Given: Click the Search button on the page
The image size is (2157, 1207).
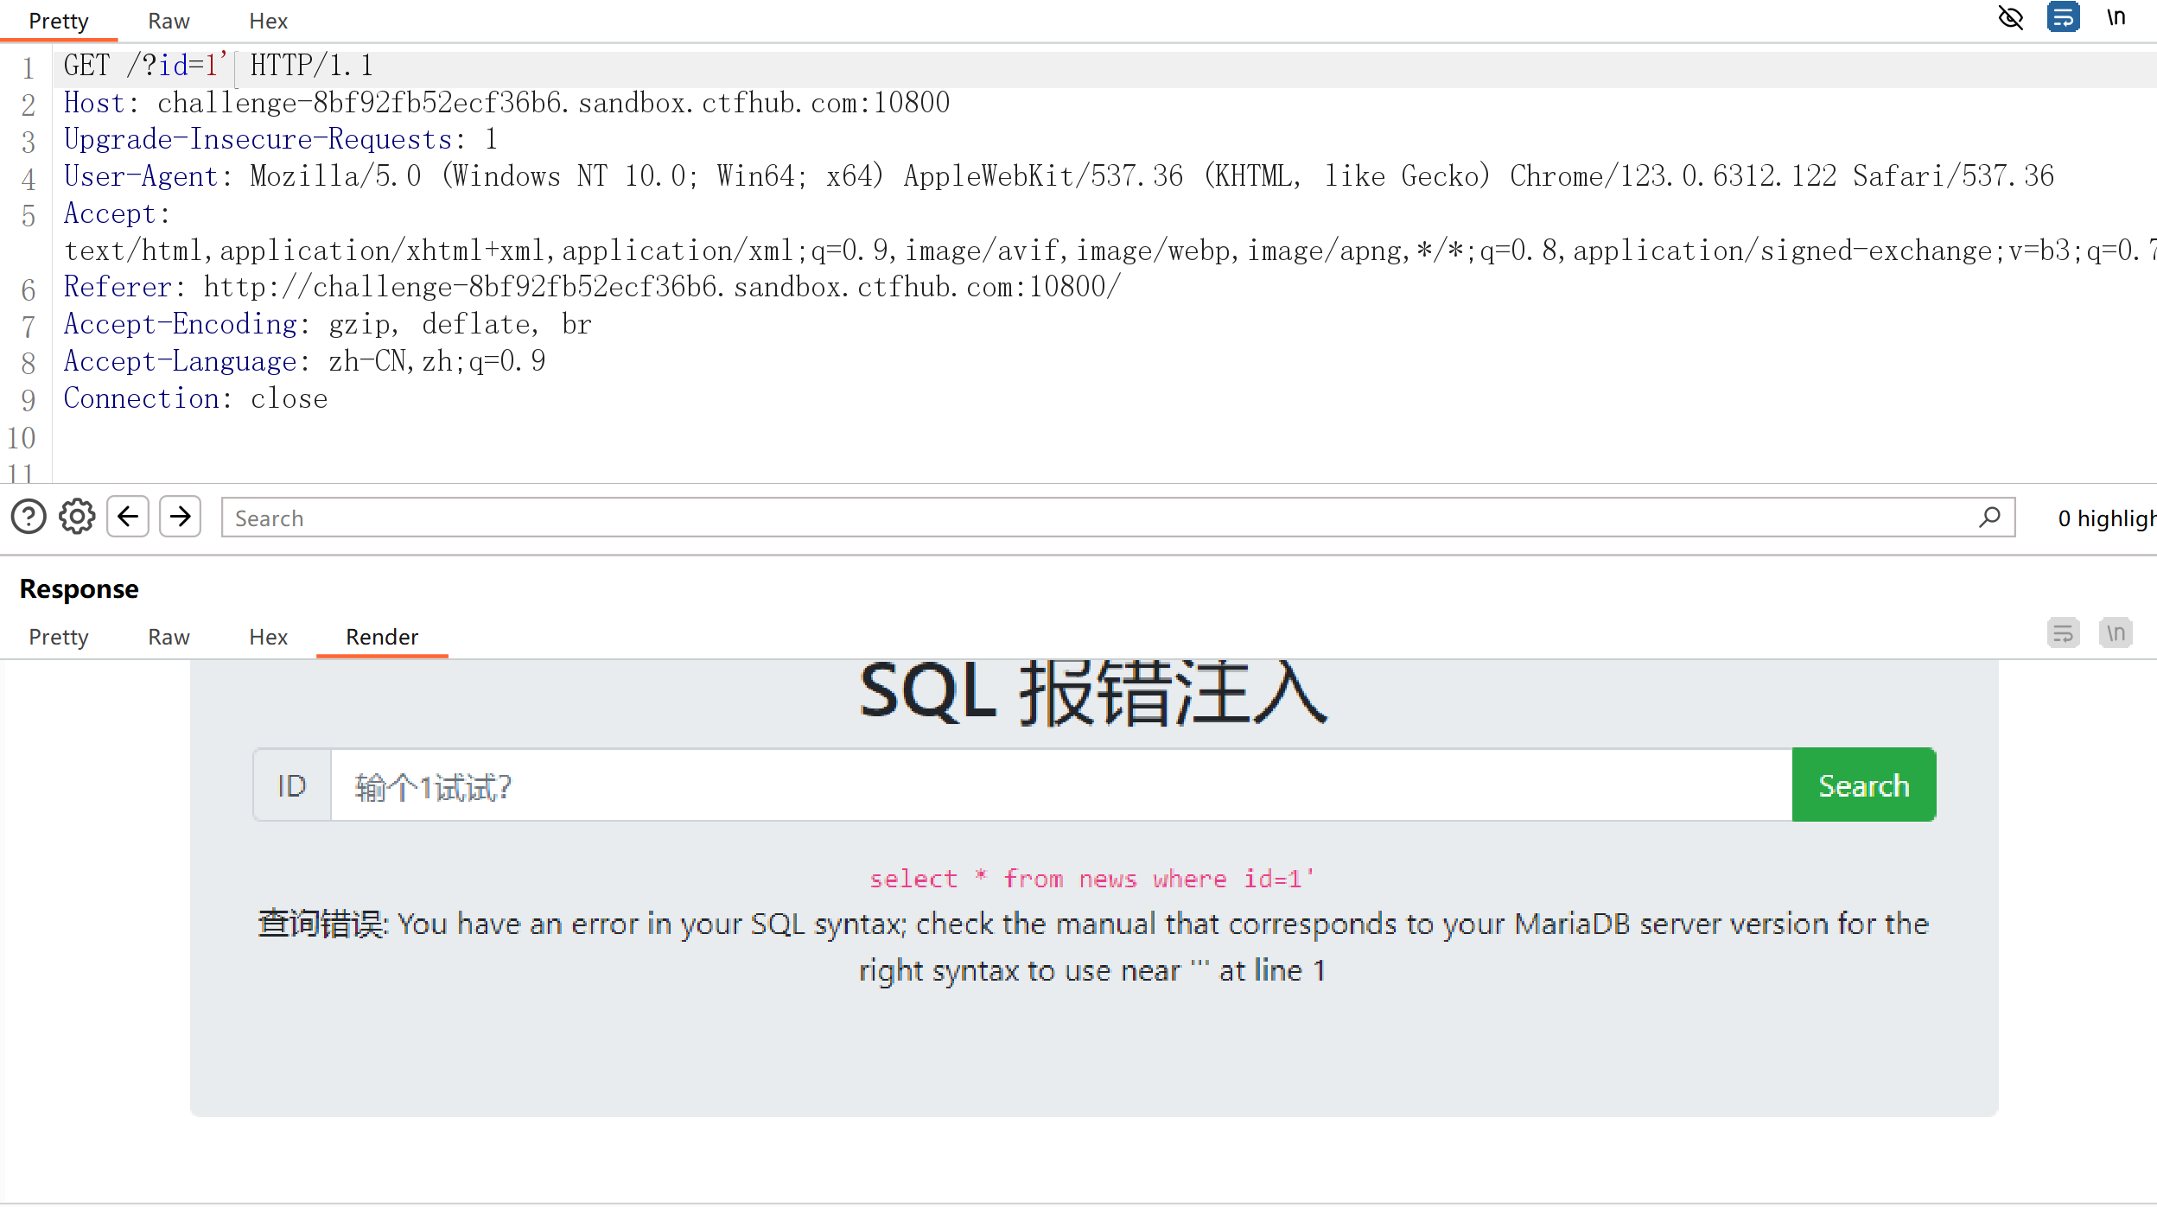Looking at the screenshot, I should tap(1864, 785).
